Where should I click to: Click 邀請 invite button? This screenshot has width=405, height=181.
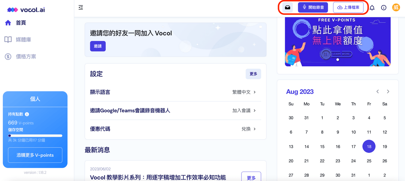tap(98, 46)
